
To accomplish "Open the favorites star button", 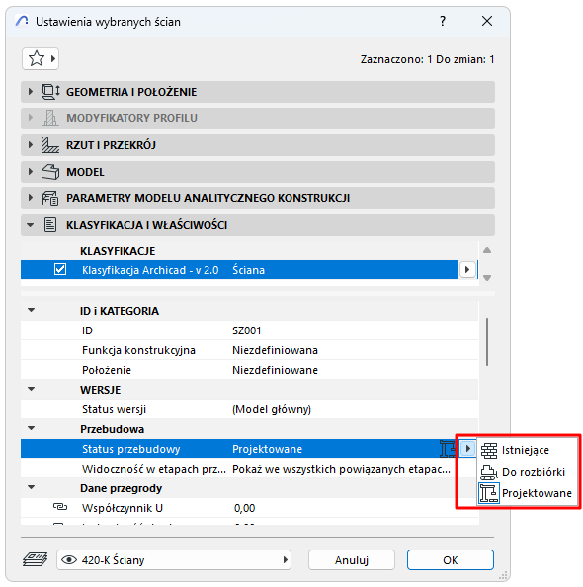I will (x=41, y=59).
